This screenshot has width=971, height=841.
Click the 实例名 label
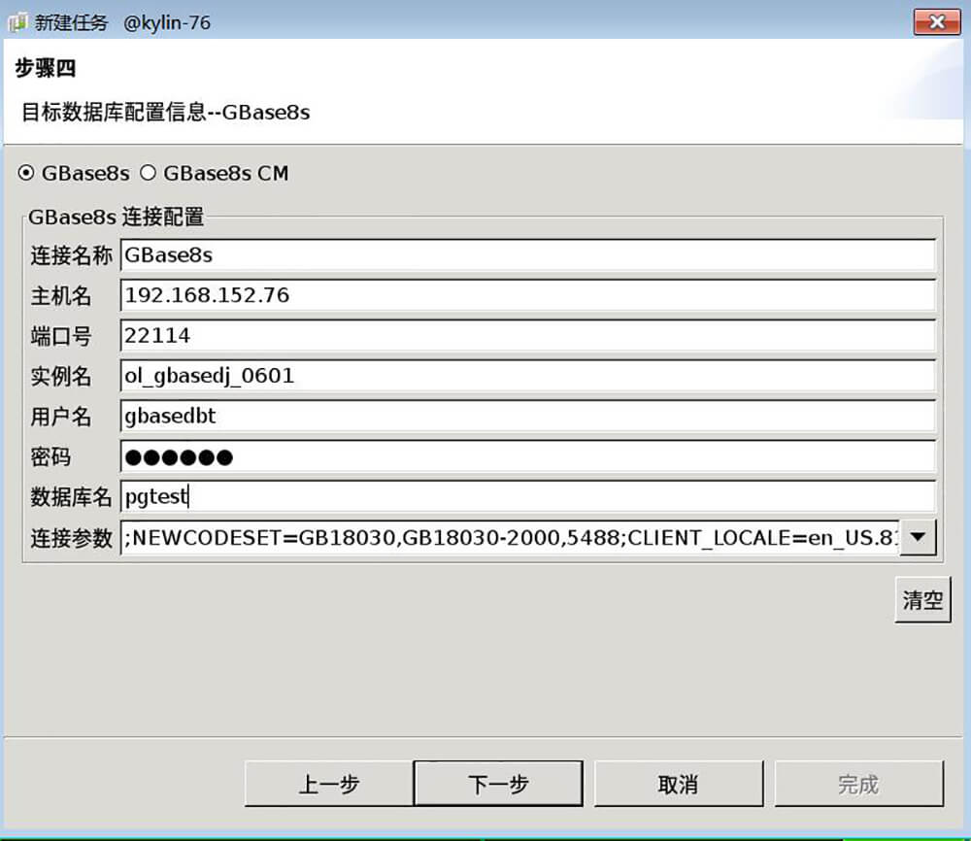click(60, 376)
